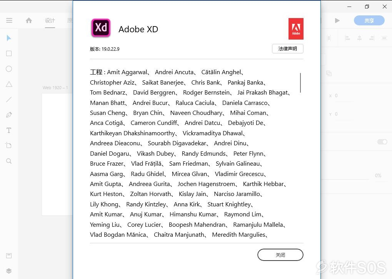
Task: Click the opacity slider showing 0%
Action: [x=345, y=179]
